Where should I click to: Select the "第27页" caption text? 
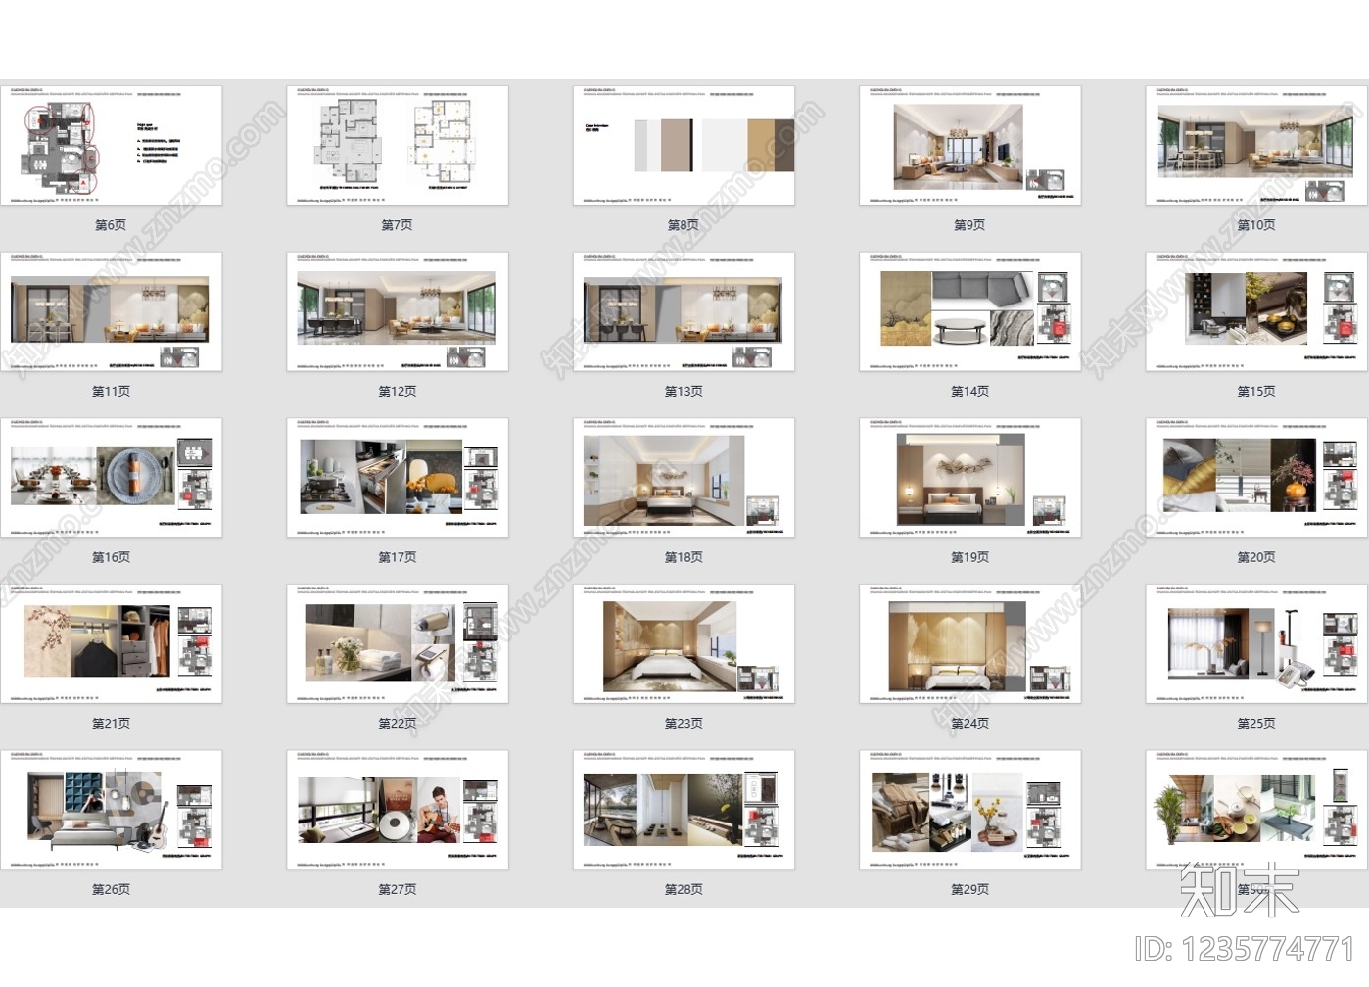pyautogui.click(x=398, y=890)
